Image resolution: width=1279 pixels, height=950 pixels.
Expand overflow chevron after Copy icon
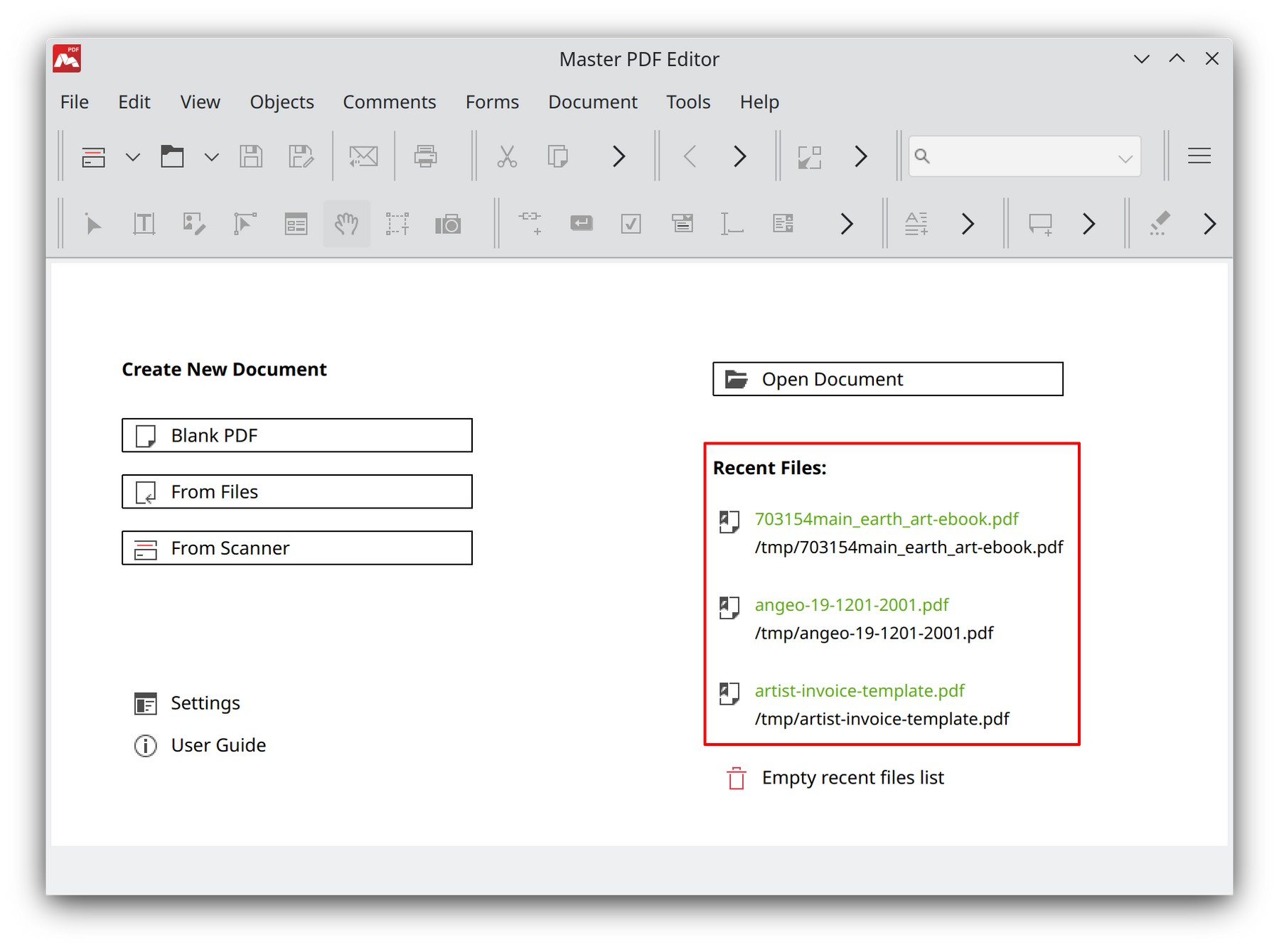tap(619, 156)
